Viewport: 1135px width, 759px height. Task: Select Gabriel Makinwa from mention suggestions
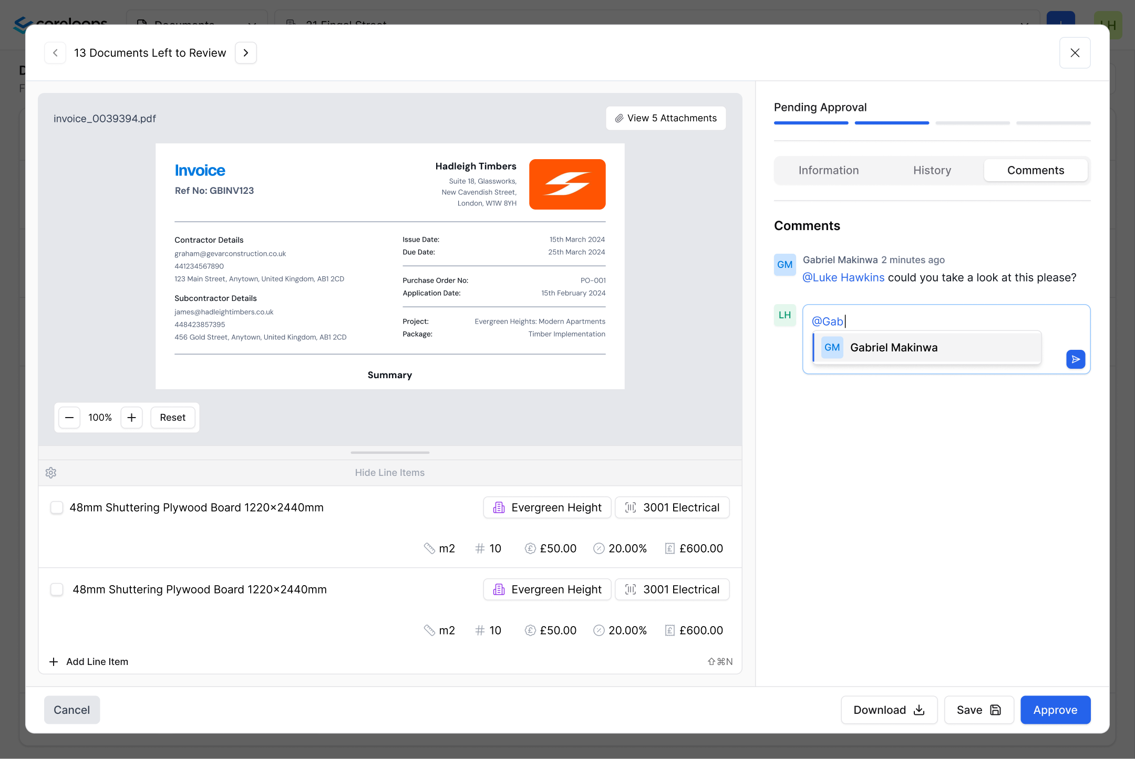tap(893, 348)
